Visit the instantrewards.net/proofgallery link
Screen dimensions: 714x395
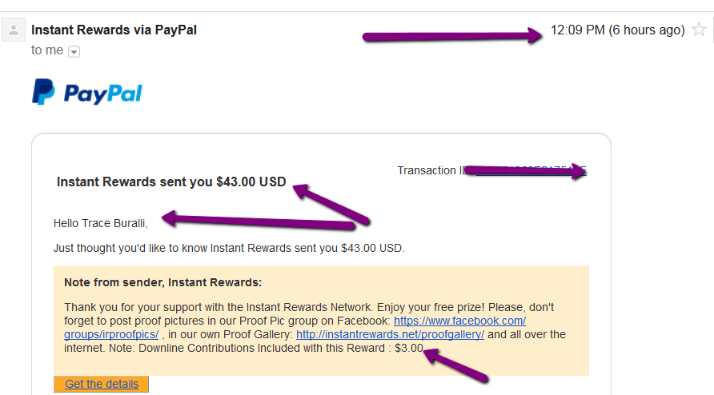[x=391, y=334]
